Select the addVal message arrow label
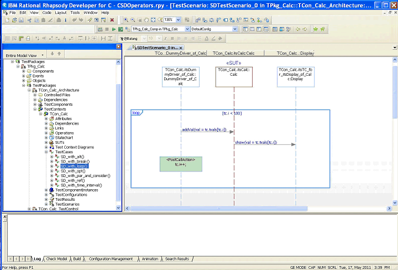 [204, 130]
